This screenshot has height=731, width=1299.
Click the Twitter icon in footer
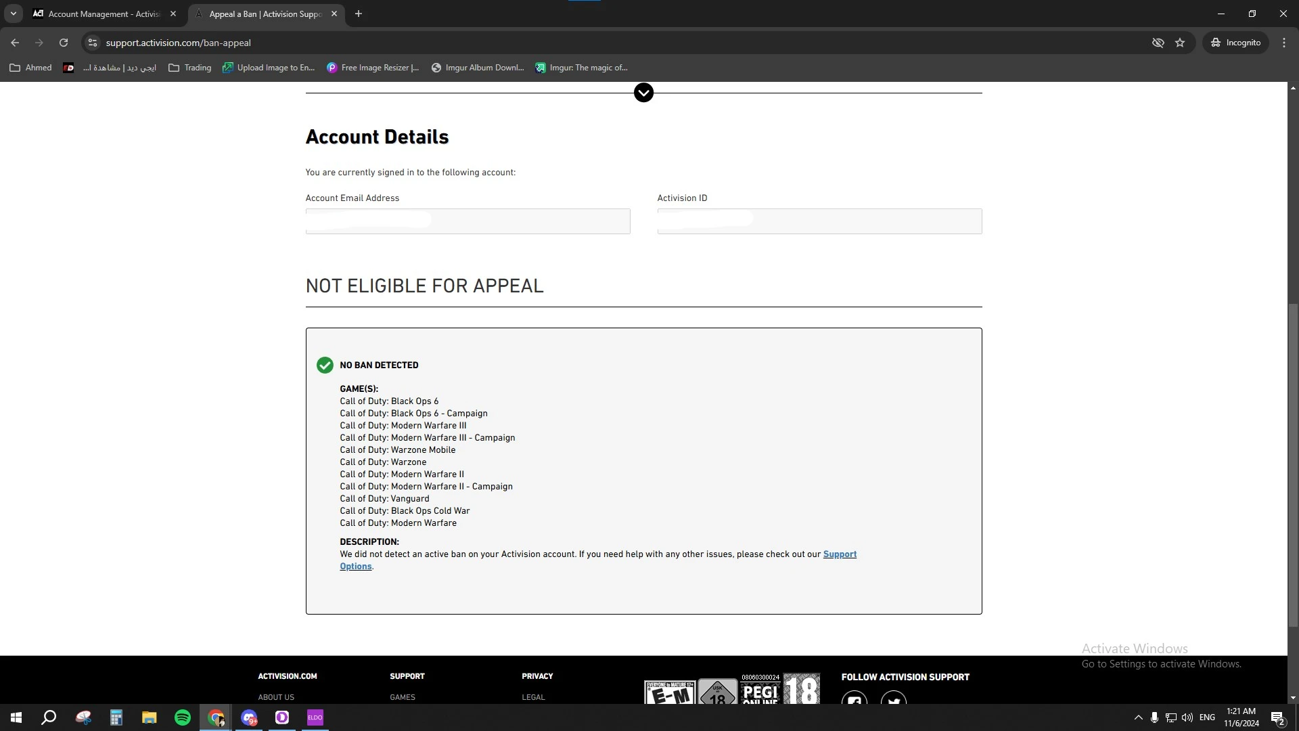click(894, 699)
